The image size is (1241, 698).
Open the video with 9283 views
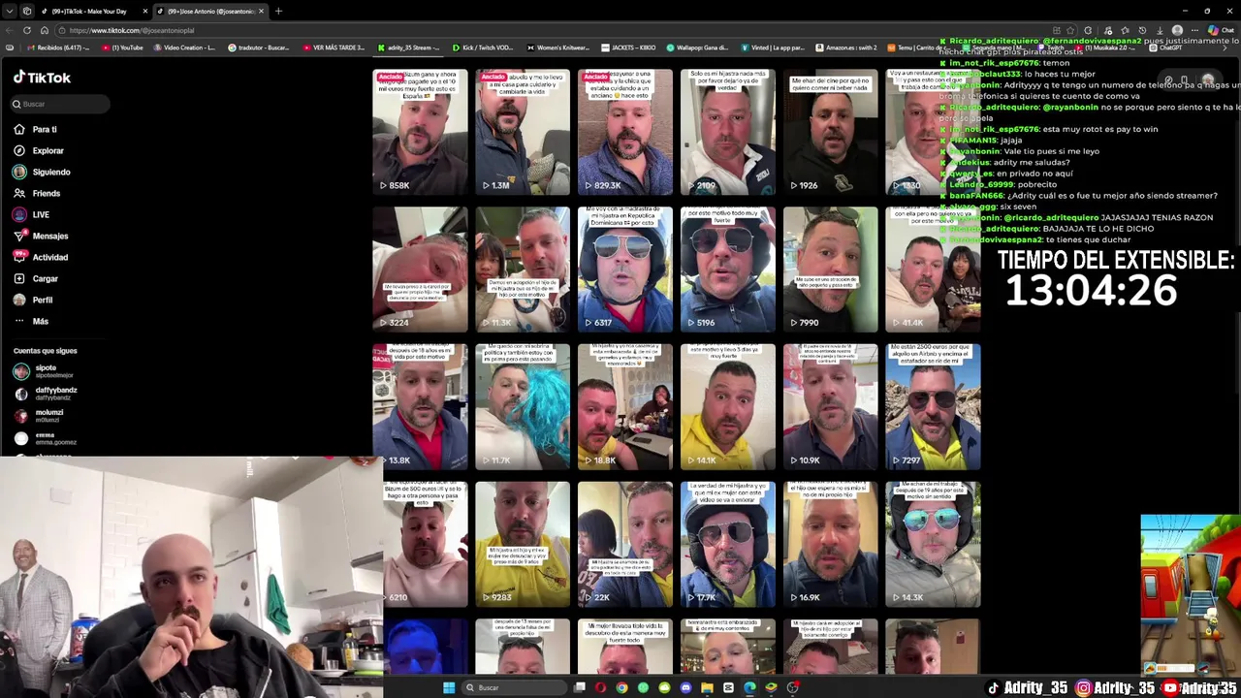click(523, 545)
